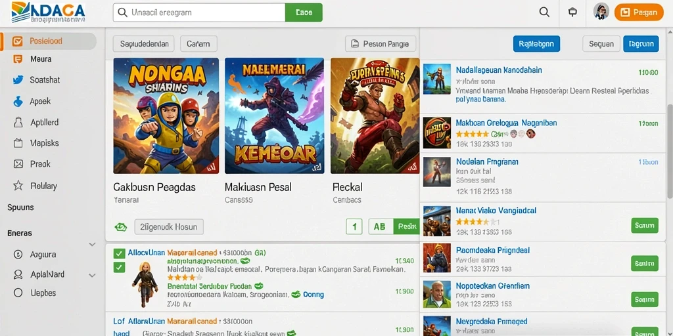Image resolution: width=673 pixels, height=336 pixels.
Task: Click the Soatshat bird icon
Action: [18, 79]
